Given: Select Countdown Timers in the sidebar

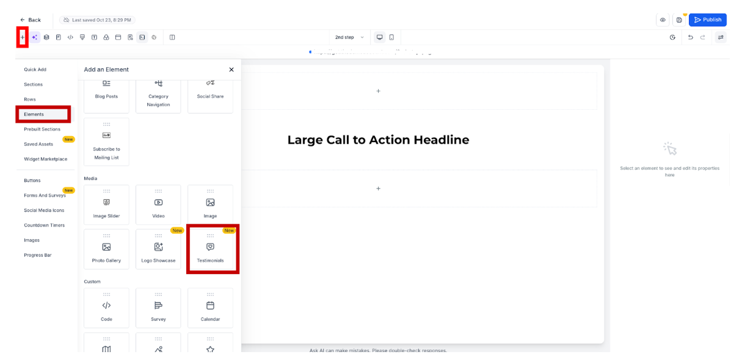Looking at the screenshot, I should tap(45, 225).
